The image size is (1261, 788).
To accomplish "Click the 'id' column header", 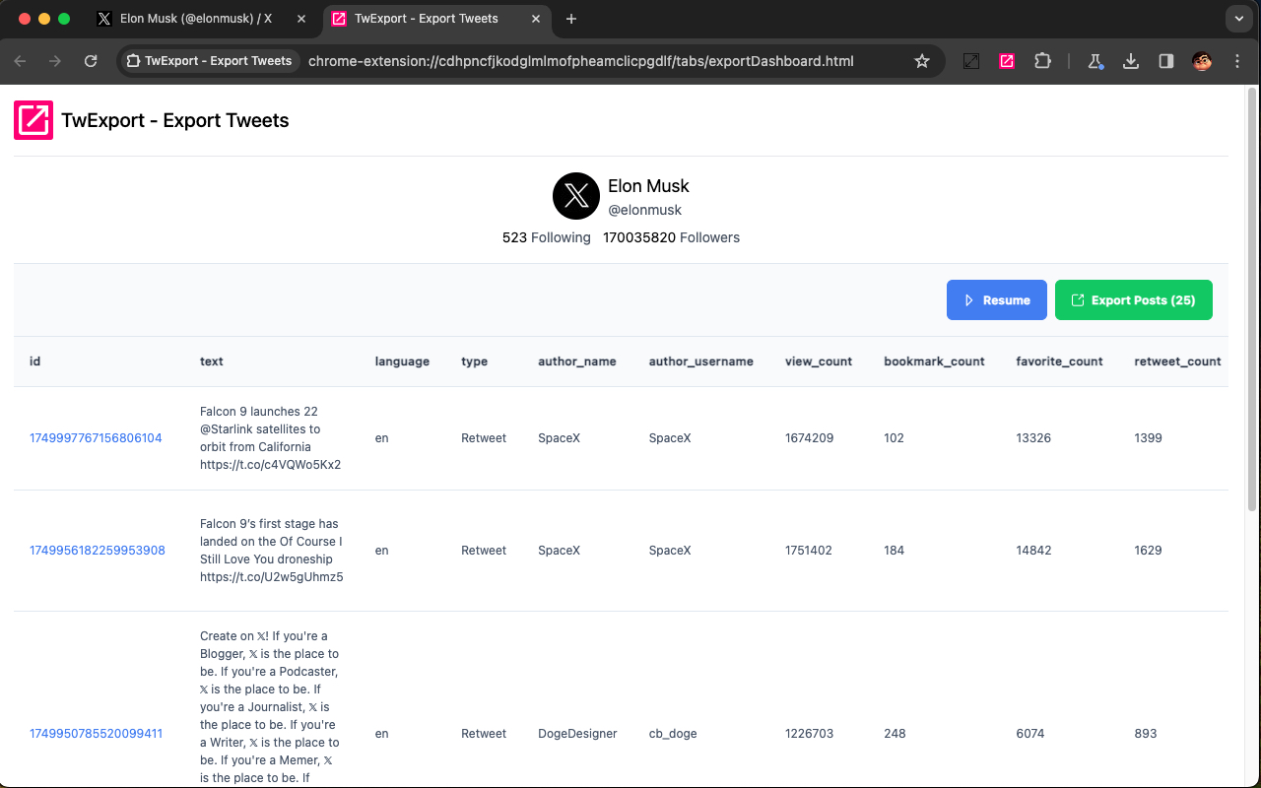I will 35,361.
